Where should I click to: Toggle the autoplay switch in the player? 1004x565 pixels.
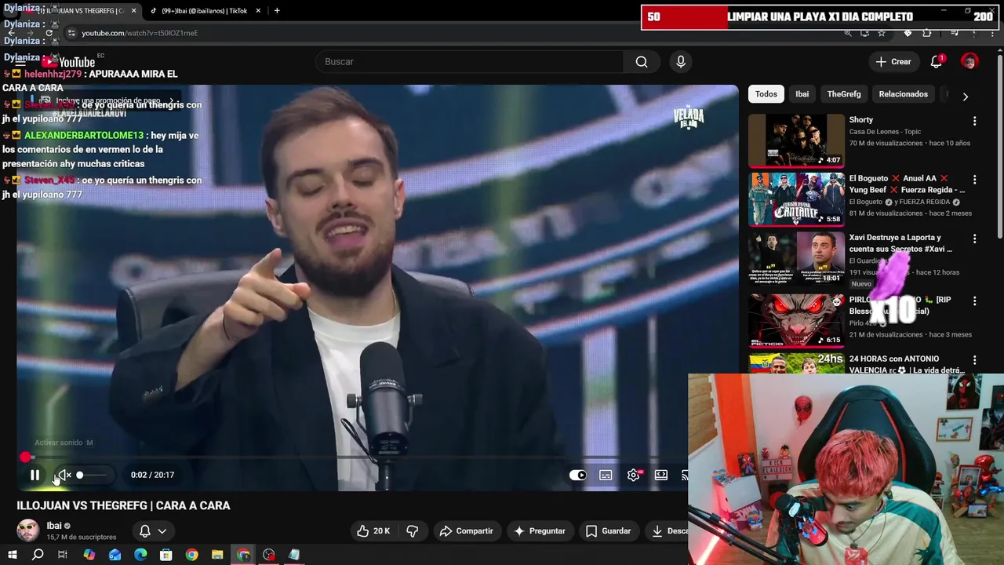[578, 475]
